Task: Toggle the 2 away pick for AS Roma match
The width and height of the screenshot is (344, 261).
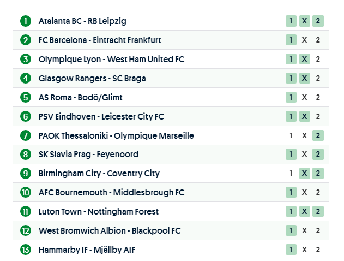Action: coord(318,97)
